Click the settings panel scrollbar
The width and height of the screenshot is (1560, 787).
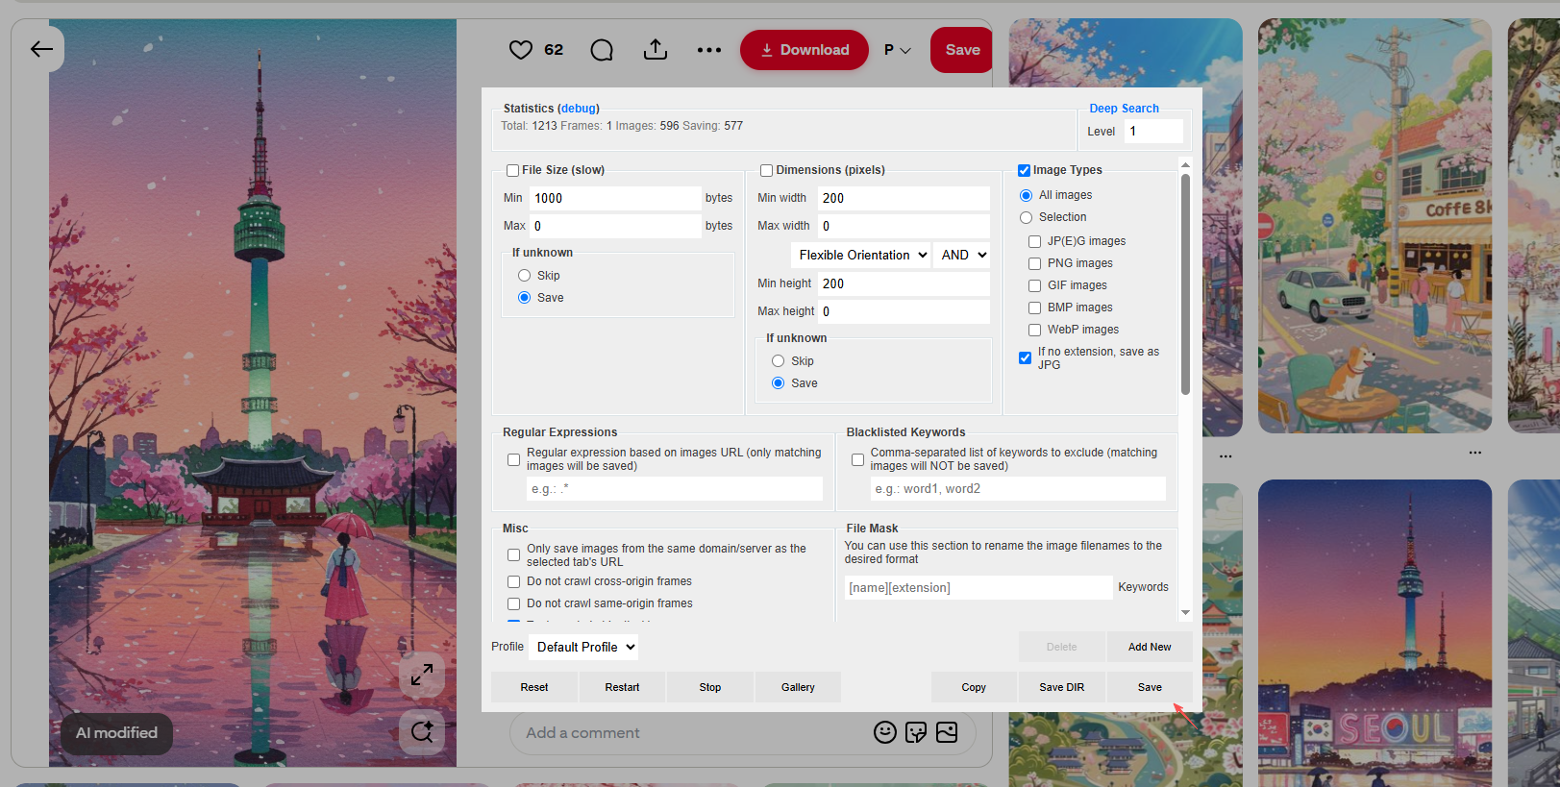[1185, 284]
